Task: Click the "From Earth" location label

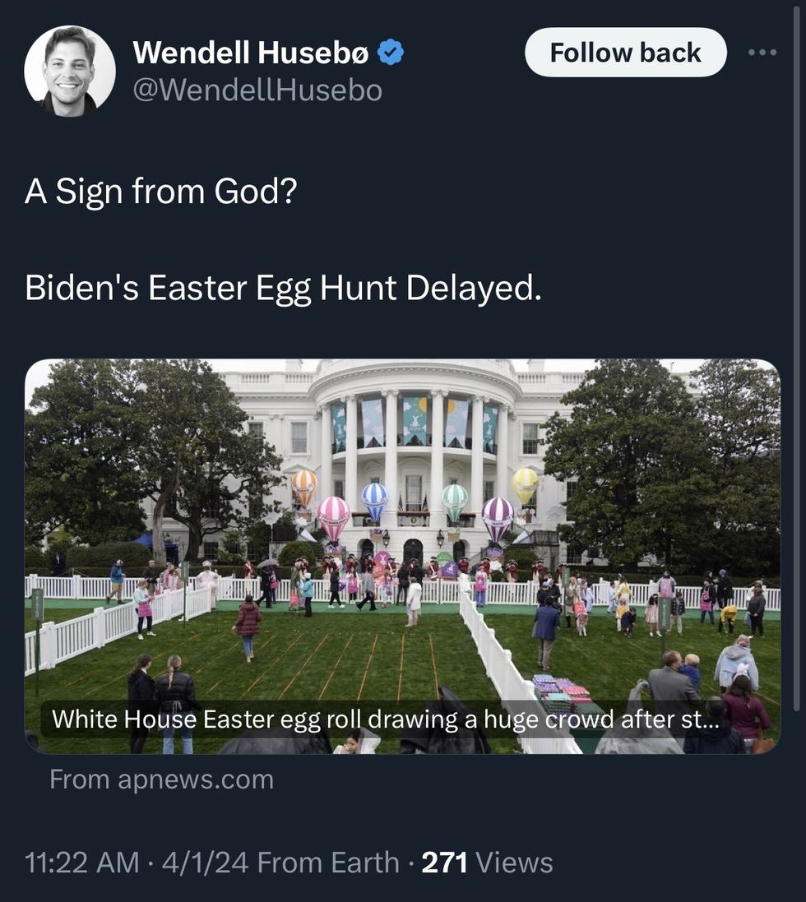Action: (x=328, y=863)
